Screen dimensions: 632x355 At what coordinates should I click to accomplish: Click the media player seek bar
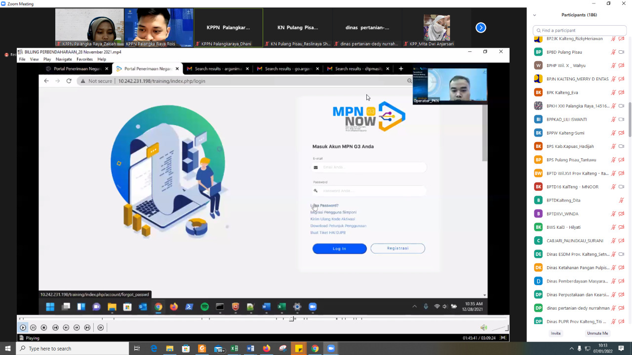[263, 319]
